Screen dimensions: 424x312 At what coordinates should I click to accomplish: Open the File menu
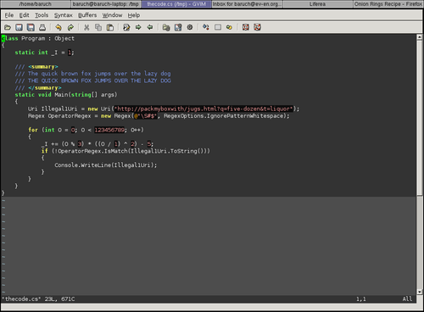[9, 15]
